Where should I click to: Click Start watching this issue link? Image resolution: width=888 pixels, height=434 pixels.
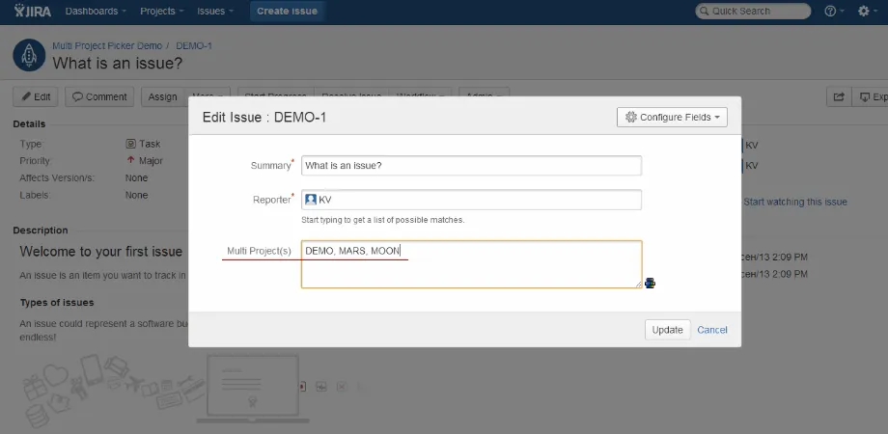[x=795, y=202]
